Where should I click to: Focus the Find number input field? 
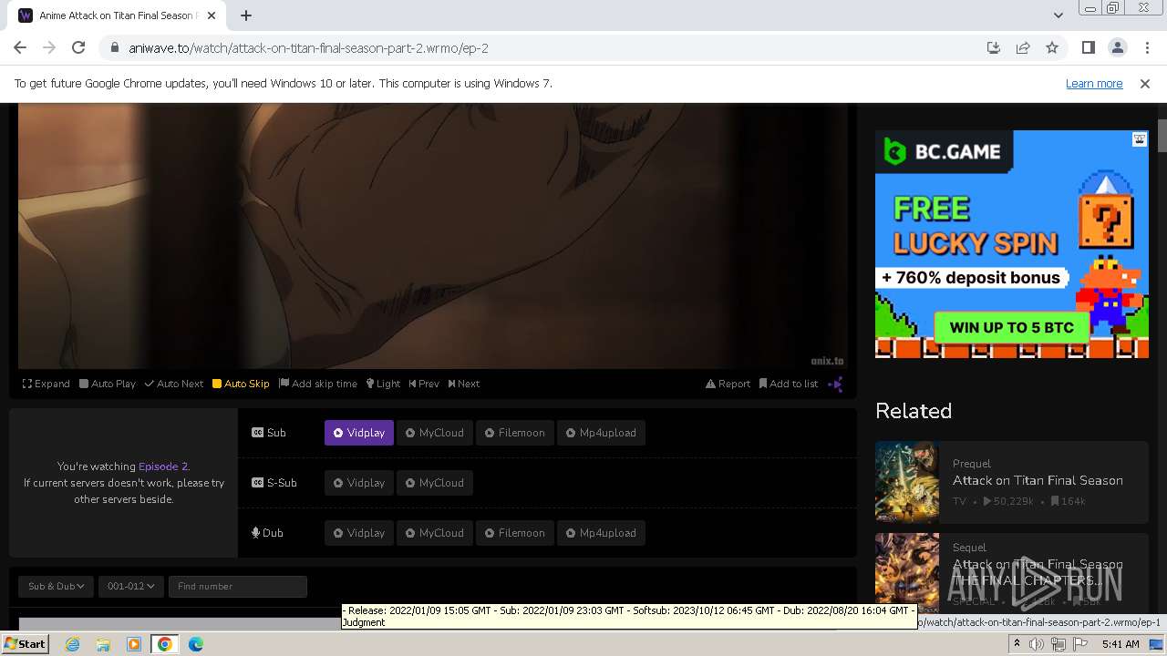tap(237, 586)
